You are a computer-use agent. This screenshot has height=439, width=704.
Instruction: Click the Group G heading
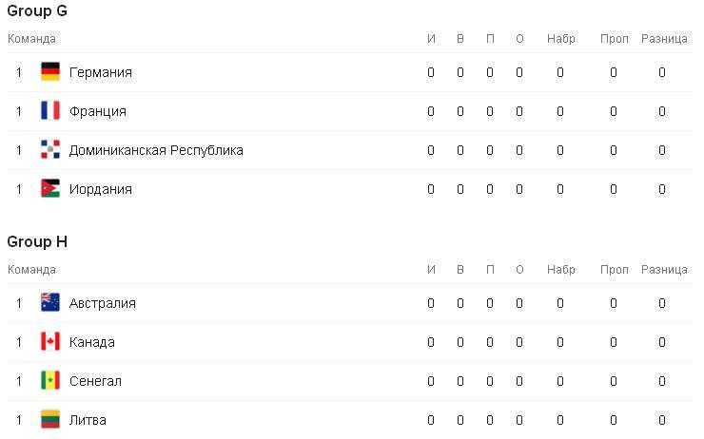click(x=37, y=10)
